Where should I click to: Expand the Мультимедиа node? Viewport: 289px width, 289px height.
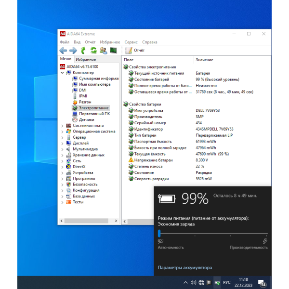pos(62,149)
